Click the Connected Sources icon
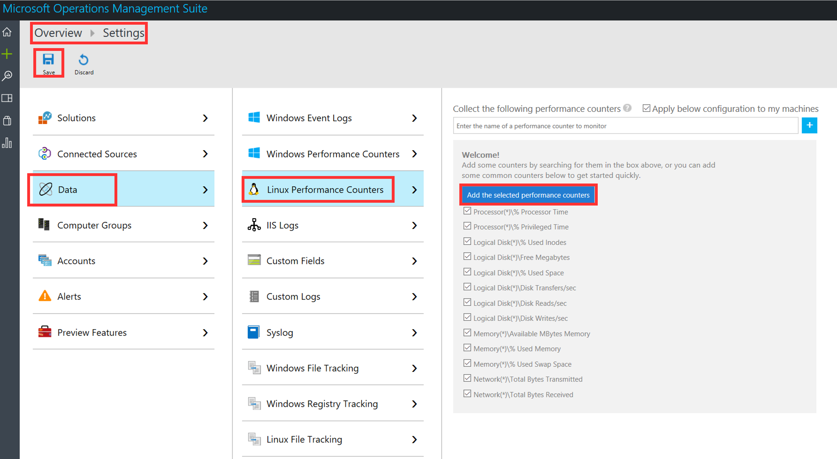 click(x=45, y=154)
